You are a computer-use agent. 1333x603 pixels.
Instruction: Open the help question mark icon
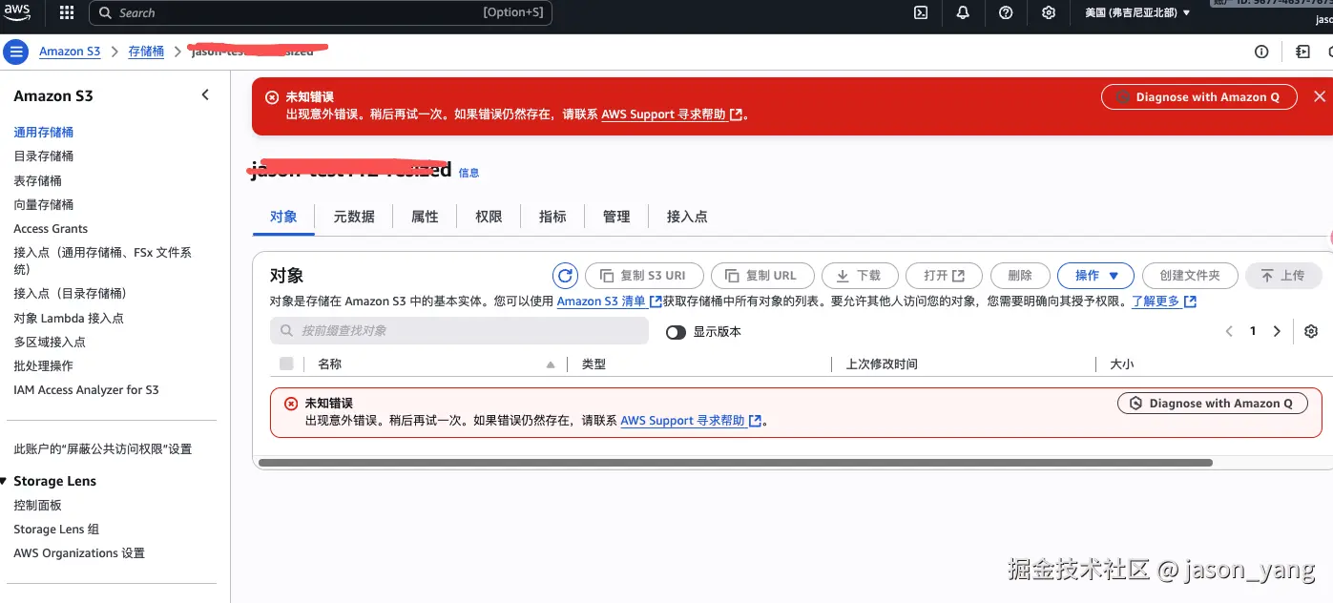pyautogui.click(x=1006, y=12)
